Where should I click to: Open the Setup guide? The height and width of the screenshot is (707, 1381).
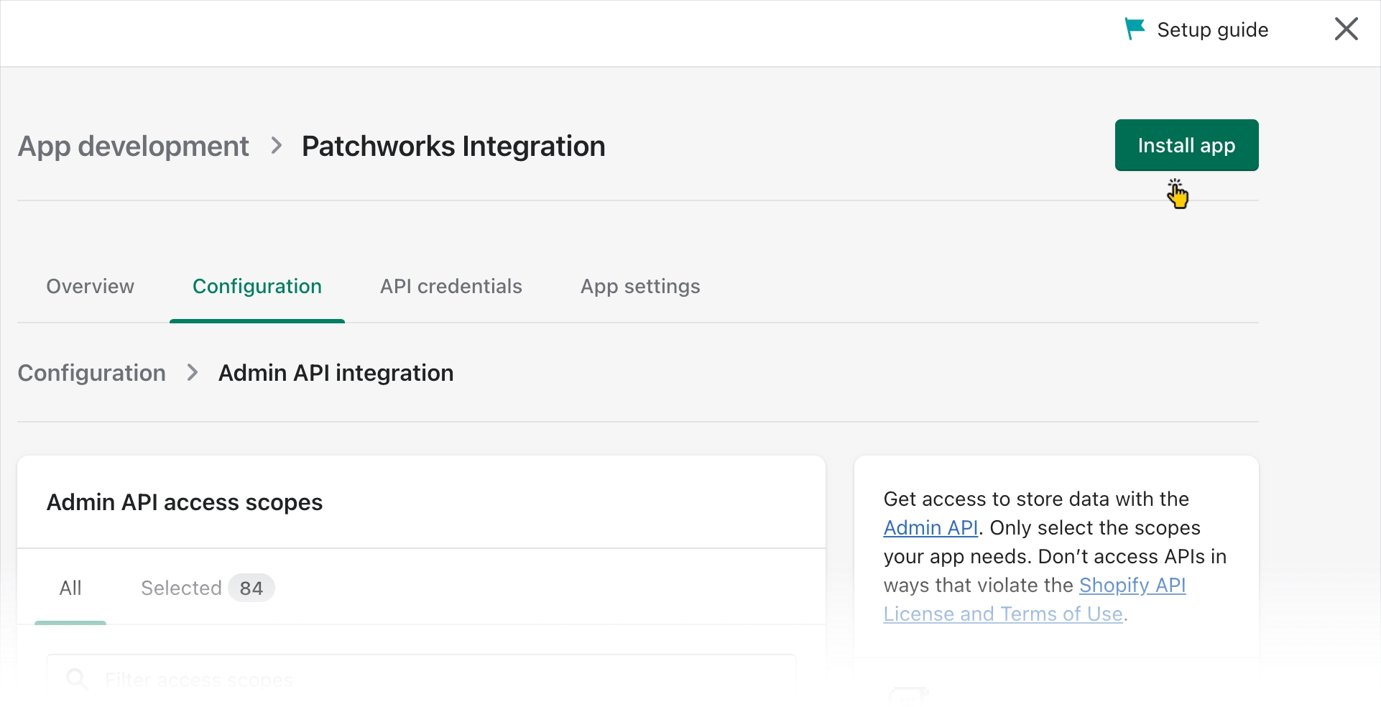(1212, 29)
